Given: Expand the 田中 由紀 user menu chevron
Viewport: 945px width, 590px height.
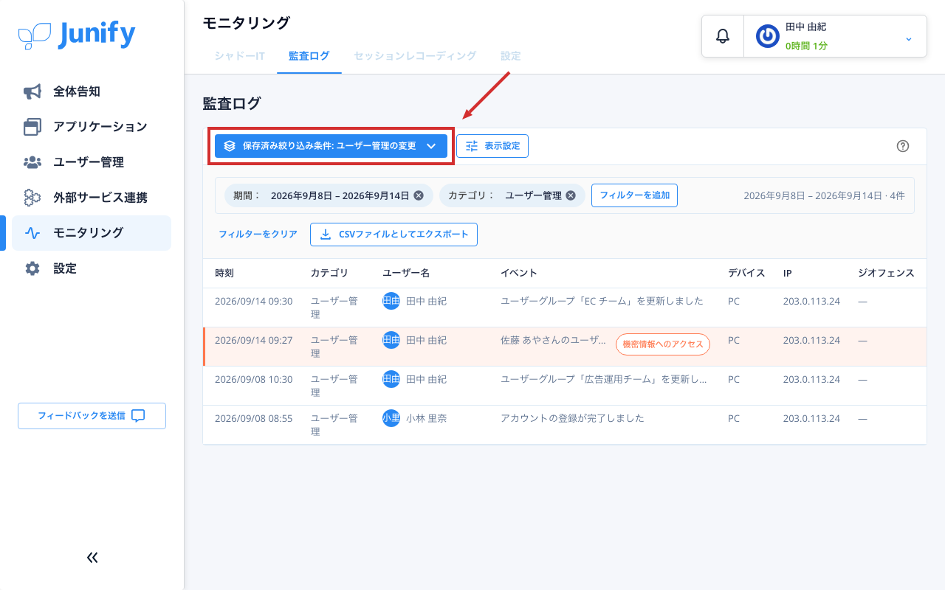Looking at the screenshot, I should pos(908,38).
